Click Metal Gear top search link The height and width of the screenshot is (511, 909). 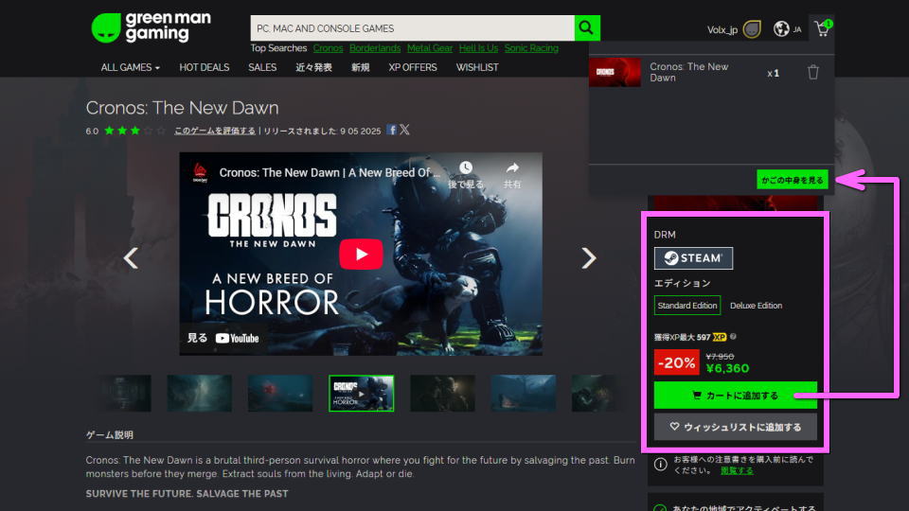coord(430,48)
